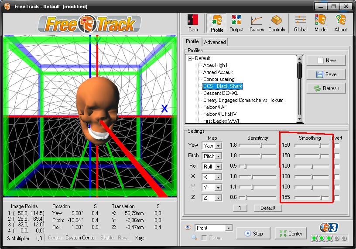The height and width of the screenshot is (249, 356).
Task: Click the FreeTrack logo banner
Action: pos(90,24)
